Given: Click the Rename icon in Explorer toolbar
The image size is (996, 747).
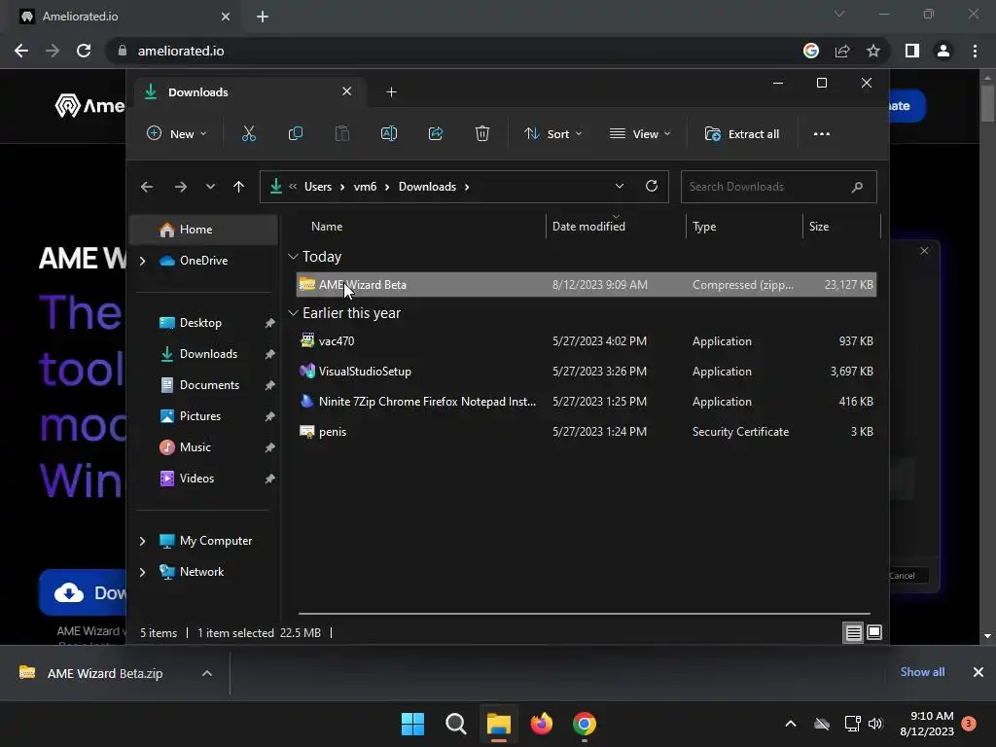Looking at the screenshot, I should click(389, 134).
